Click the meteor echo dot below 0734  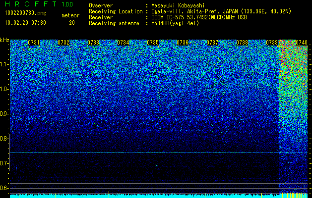[x=109, y=165]
